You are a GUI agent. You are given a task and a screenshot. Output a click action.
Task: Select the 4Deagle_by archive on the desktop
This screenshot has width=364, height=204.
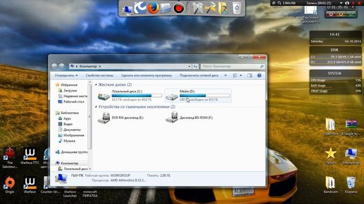(351, 127)
